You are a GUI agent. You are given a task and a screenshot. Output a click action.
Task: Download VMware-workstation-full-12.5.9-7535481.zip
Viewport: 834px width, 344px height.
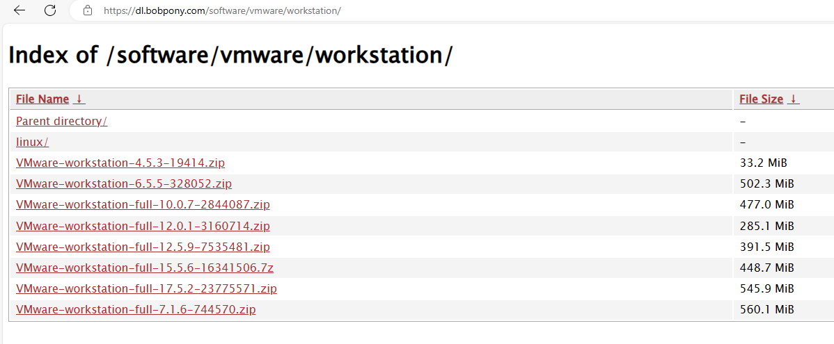pos(143,247)
